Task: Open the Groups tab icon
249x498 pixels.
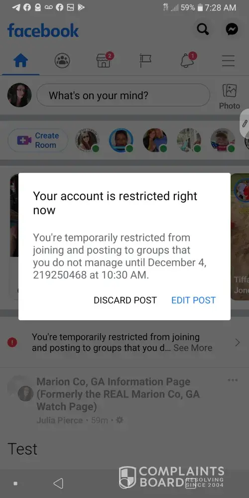Action: (62, 60)
